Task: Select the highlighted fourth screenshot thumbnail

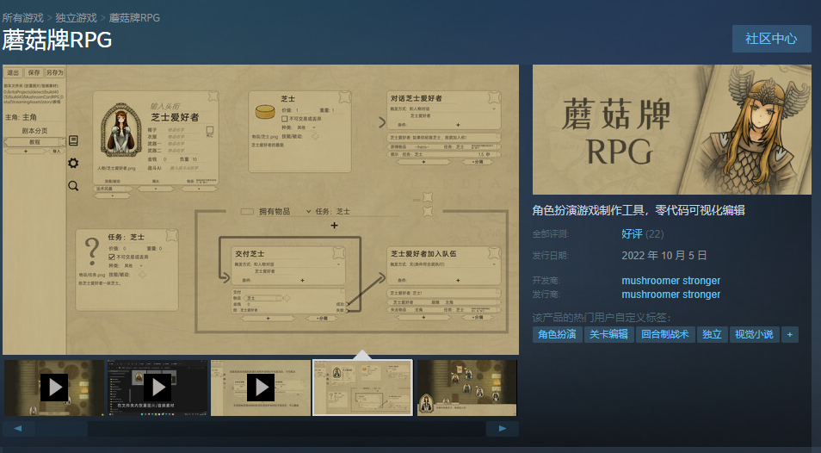Action: click(x=362, y=388)
